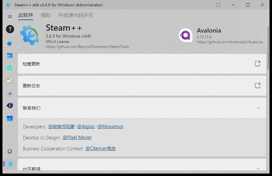272x176 pixels.
Task: Click the Steam++ title bar app icon
Action: pos(8,5)
